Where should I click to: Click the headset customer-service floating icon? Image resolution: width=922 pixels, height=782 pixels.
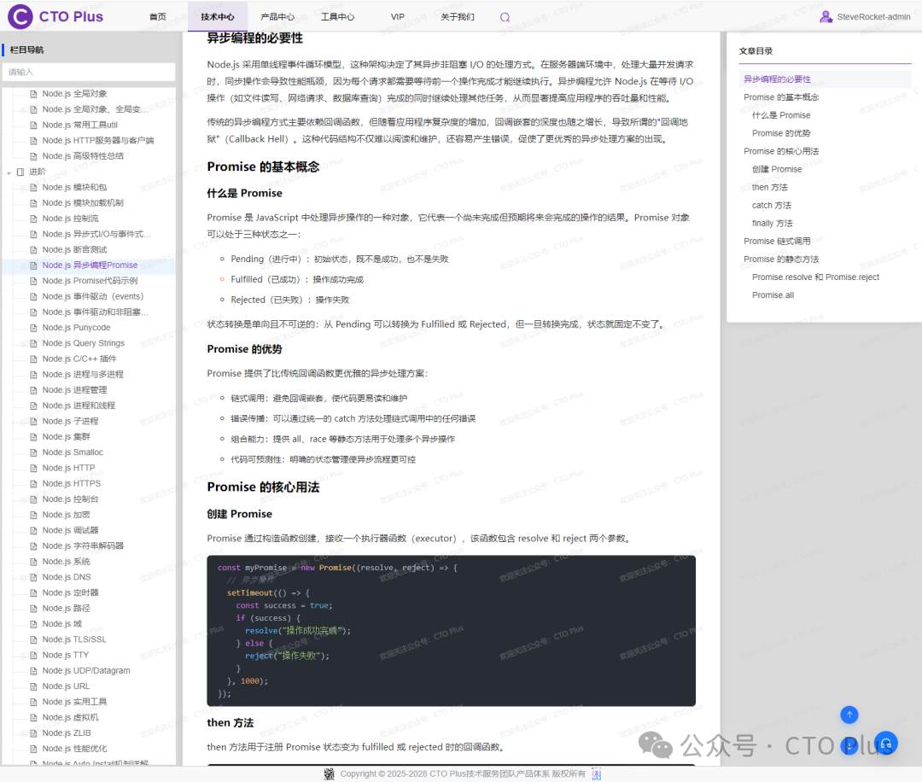point(886,743)
